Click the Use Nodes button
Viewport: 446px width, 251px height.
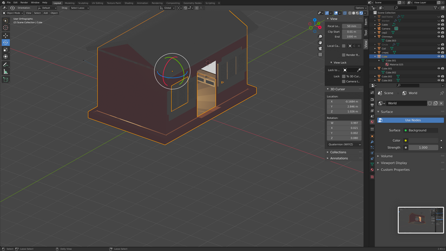410,120
